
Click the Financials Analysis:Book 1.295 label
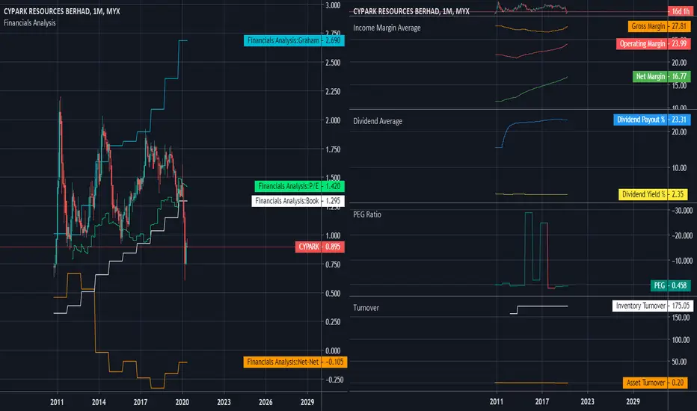(298, 201)
